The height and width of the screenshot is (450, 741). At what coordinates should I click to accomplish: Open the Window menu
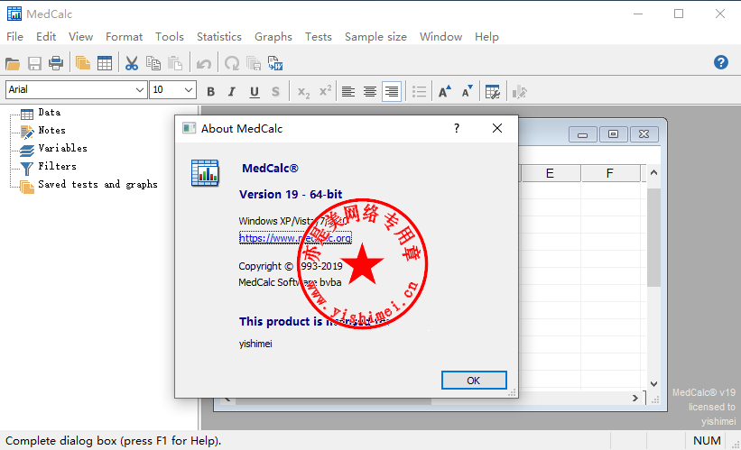(x=440, y=37)
